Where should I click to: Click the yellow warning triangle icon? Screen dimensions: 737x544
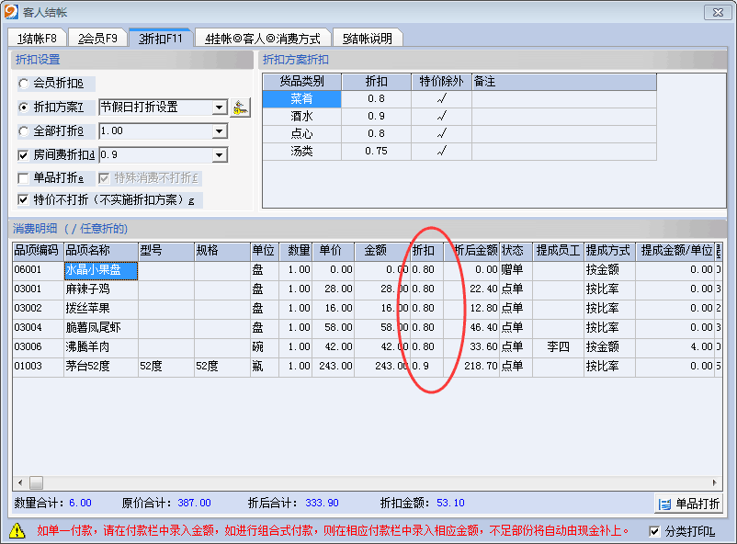coord(17,530)
